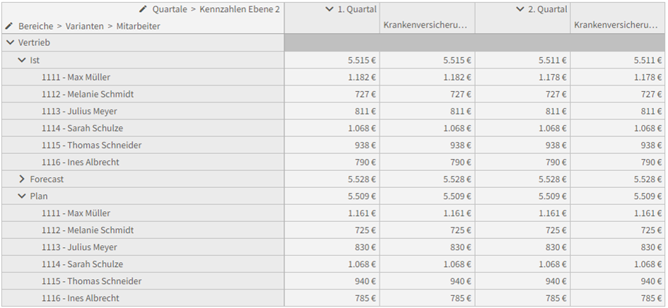The width and height of the screenshot is (668, 308).
Task: Collapse the 2. Quartal column group
Action: coord(520,9)
